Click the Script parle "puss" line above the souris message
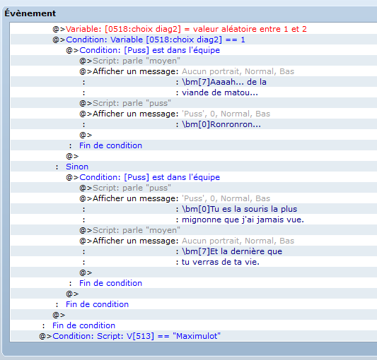 click(194, 188)
